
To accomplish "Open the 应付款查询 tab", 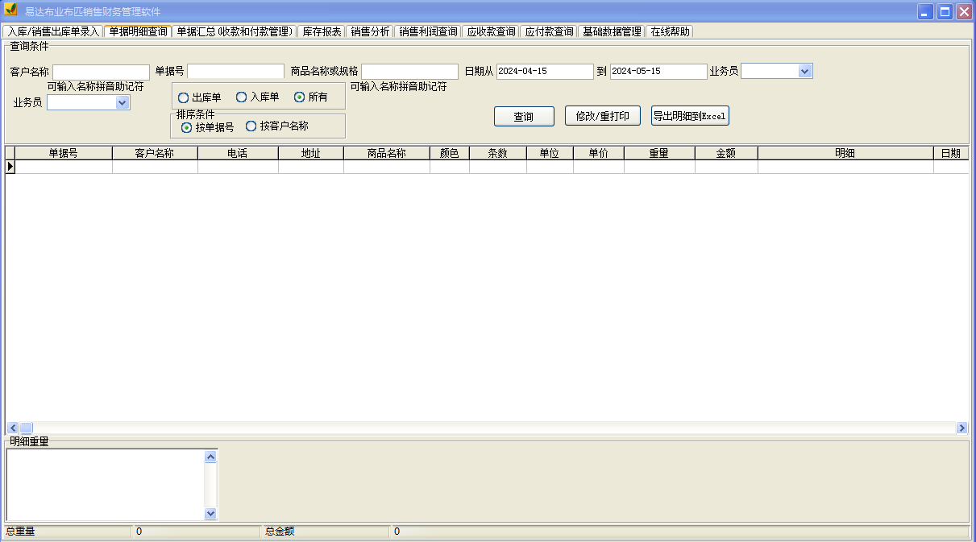I will point(549,31).
